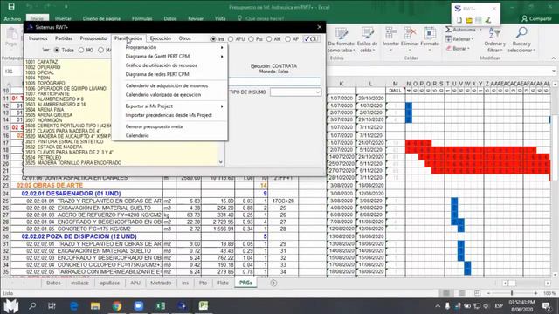Viewport: 559px width, 314px height.
Task: Switch to the APU sheet tab
Action: point(135,283)
